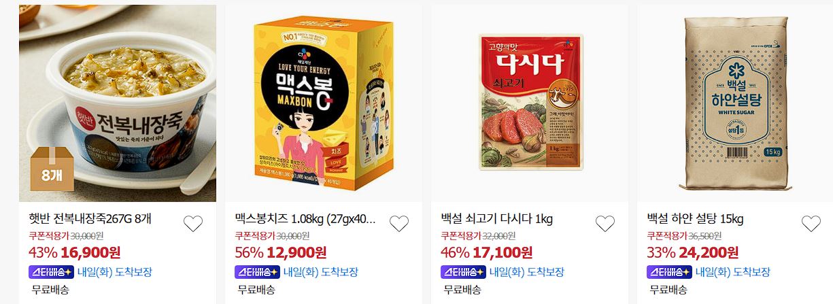This screenshot has height=304, width=833.
Task: Click 타배송 badge under 하얀 설탕
Action: (x=669, y=272)
